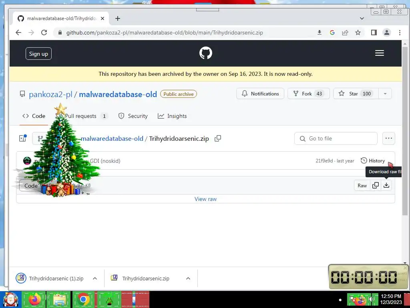Expand the file tree side panel icon

[x=23, y=138]
